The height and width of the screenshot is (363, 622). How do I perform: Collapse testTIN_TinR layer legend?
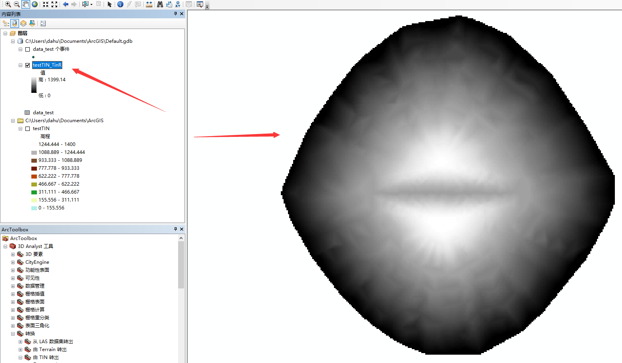pyautogui.click(x=20, y=65)
